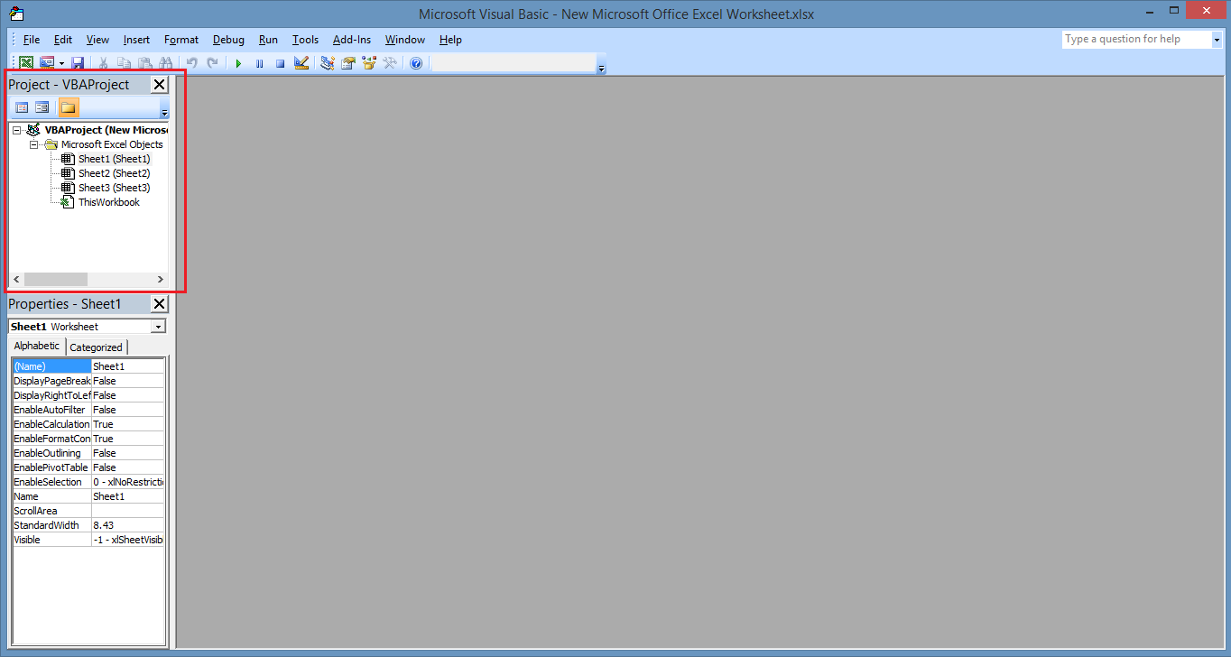Image resolution: width=1231 pixels, height=657 pixels.
Task: Open Project Explorer toolbar icon
Action: (328, 63)
